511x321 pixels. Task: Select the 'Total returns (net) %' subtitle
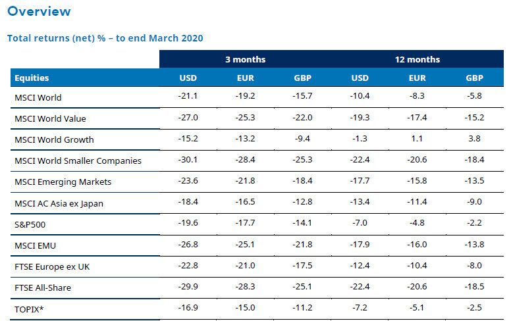point(105,38)
